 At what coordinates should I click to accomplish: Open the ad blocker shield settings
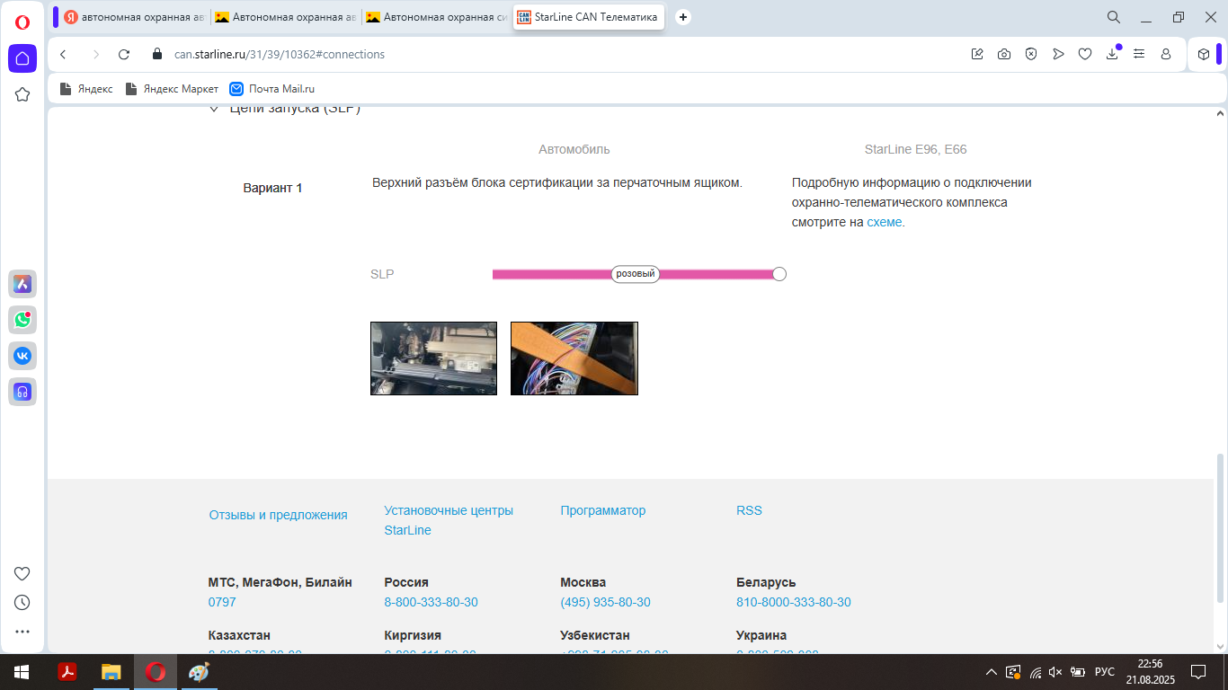pos(1031,54)
